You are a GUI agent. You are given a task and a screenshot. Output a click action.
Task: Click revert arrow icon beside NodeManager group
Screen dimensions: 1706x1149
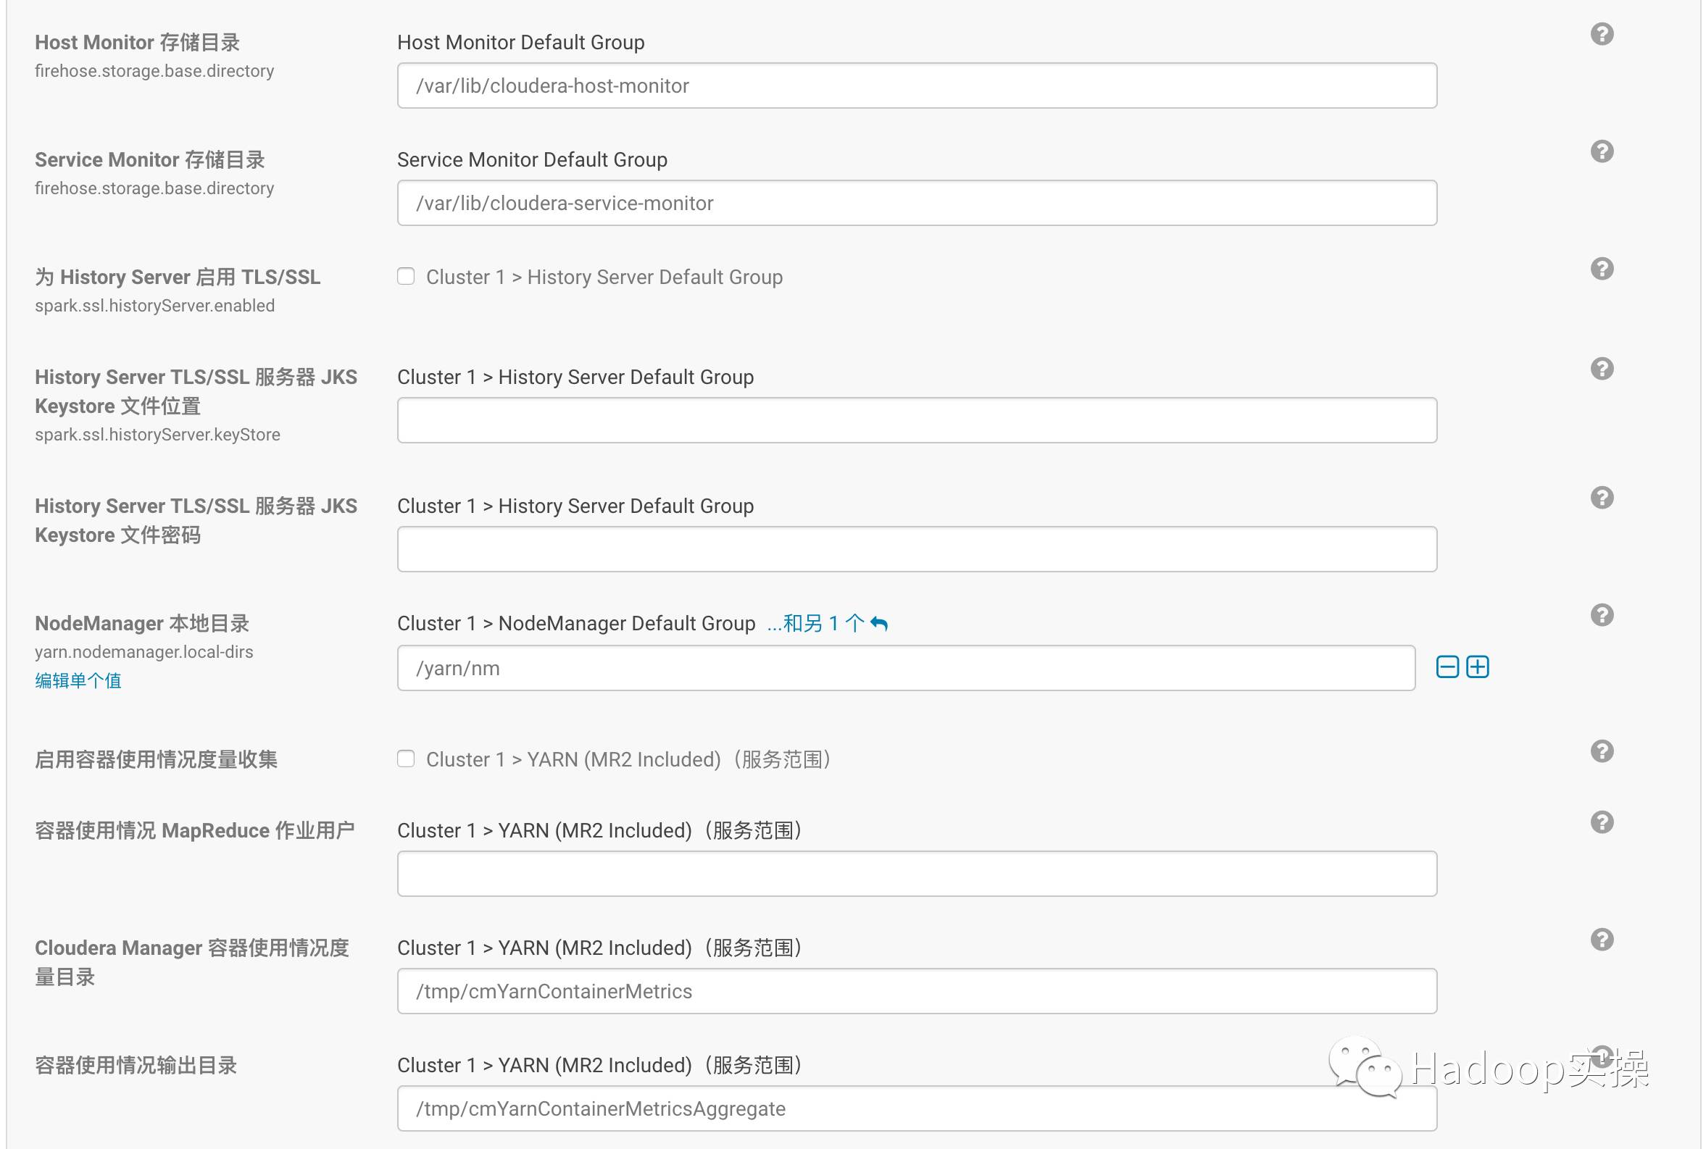(x=879, y=624)
